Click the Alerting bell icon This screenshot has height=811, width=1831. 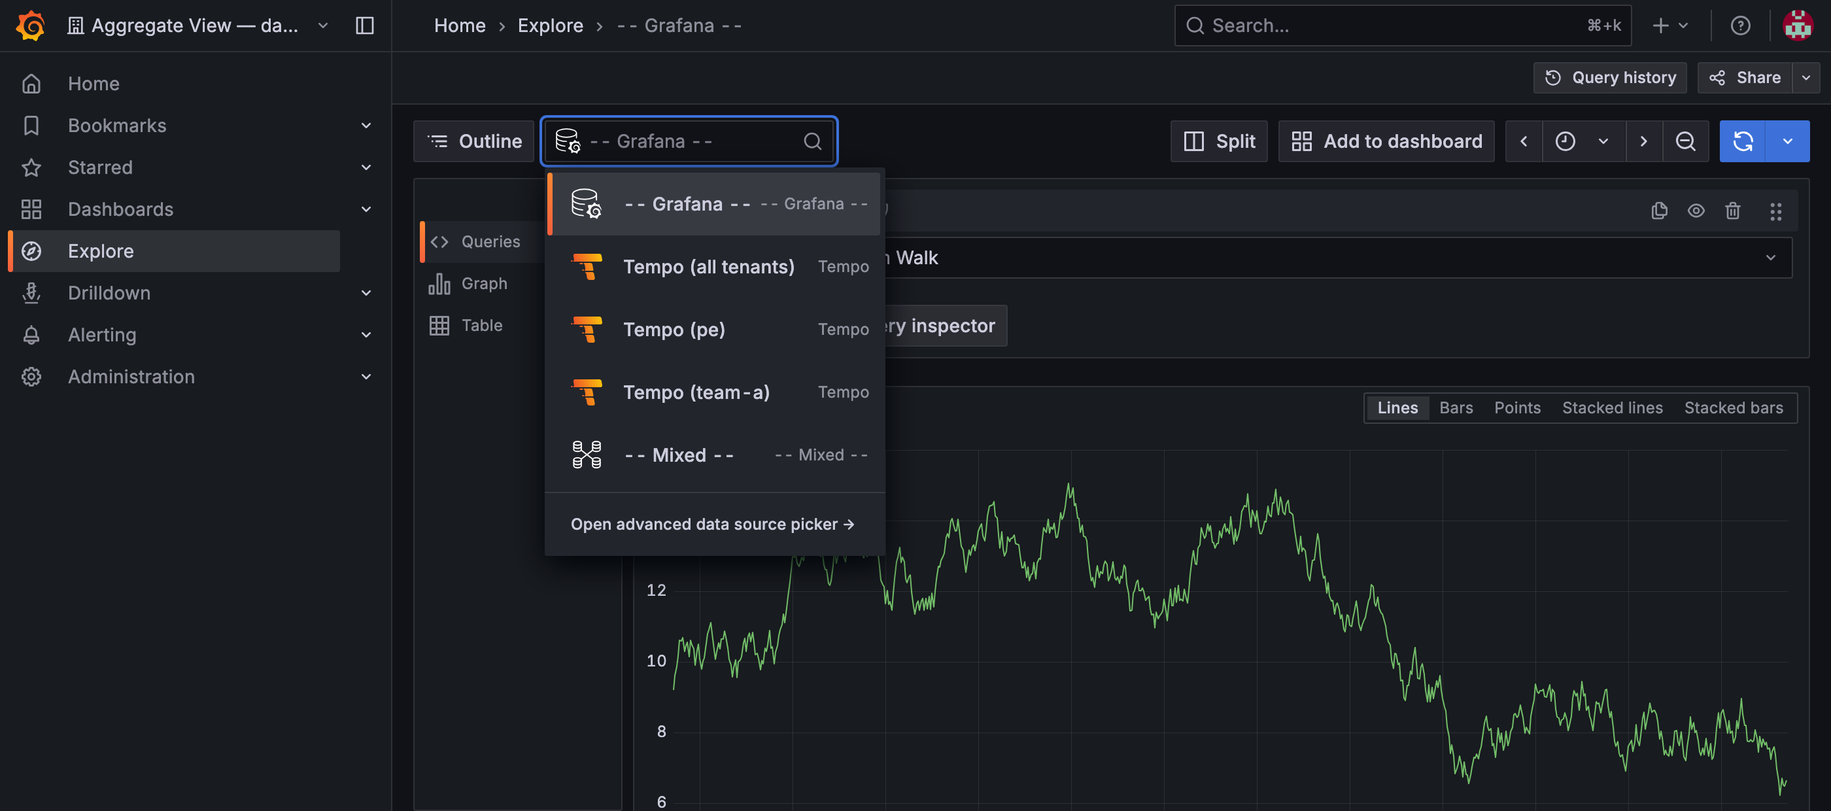(31, 335)
